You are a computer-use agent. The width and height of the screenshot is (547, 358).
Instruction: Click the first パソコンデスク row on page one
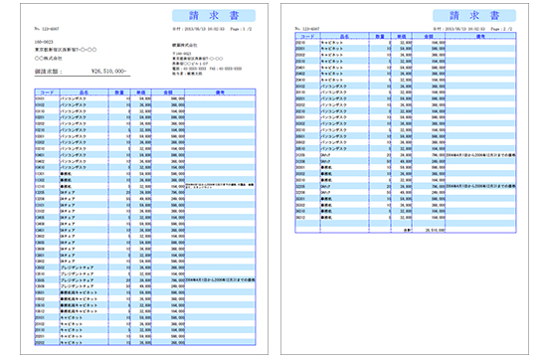pos(145,98)
